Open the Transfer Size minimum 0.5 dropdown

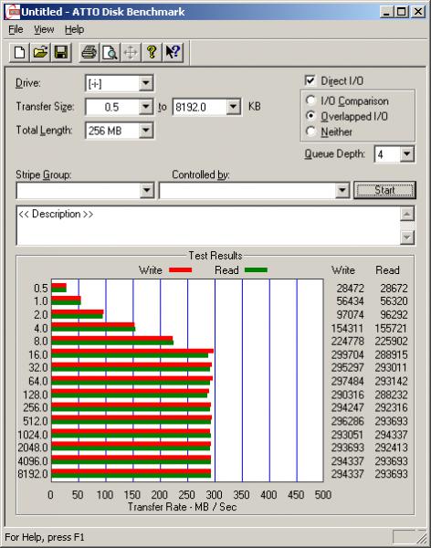pyautogui.click(x=145, y=107)
